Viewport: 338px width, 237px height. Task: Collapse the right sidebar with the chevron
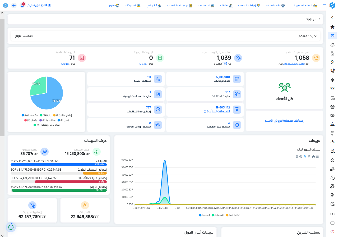pos(332,18)
